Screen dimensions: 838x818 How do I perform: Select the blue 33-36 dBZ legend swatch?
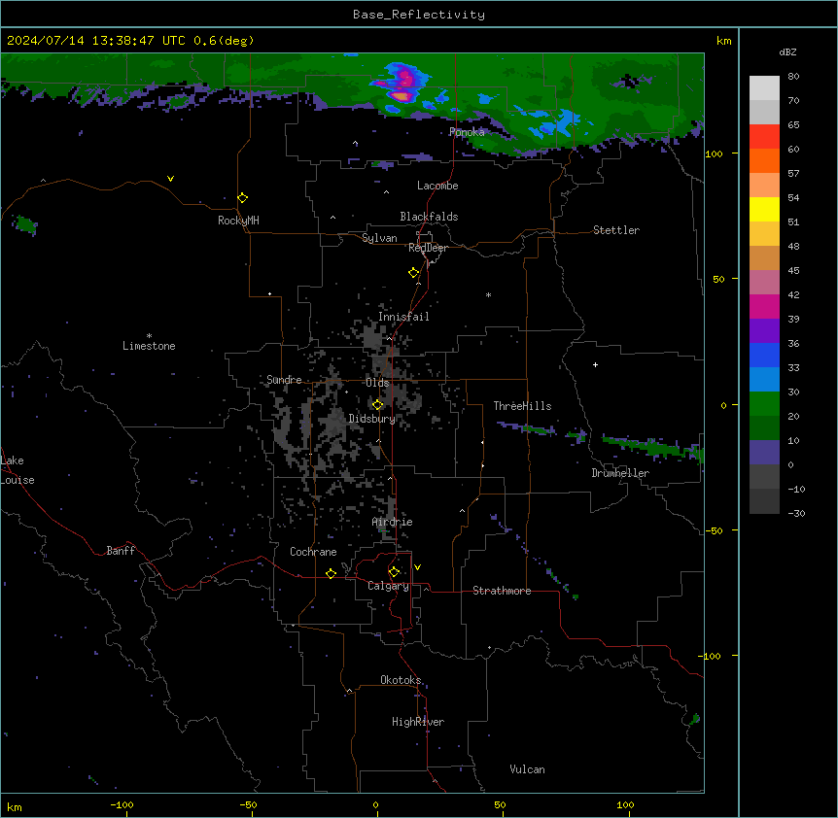click(x=764, y=355)
